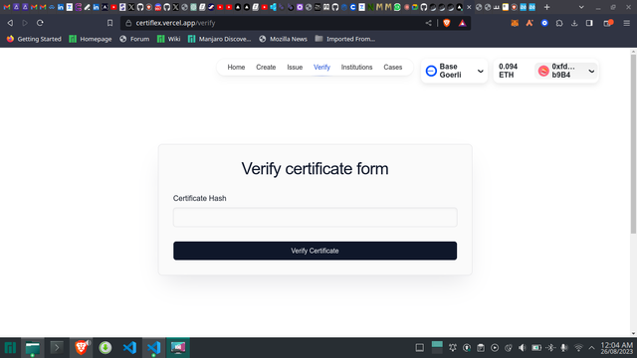Open media player tray icon

tap(495, 348)
